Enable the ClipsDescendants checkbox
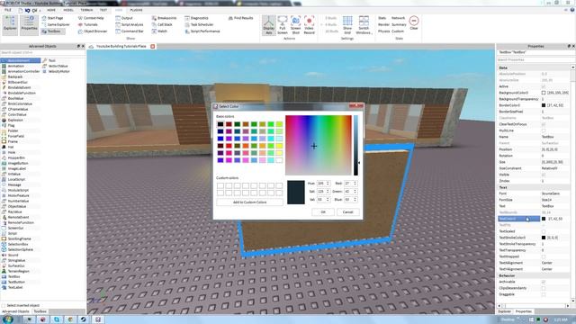The height and width of the screenshot is (324, 576). click(x=544, y=288)
